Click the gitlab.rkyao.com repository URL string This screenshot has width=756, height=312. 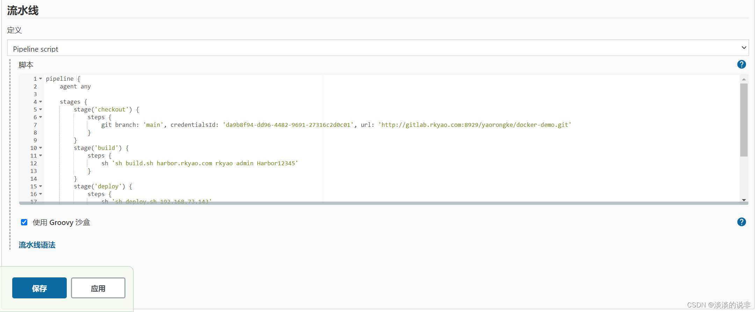point(475,125)
